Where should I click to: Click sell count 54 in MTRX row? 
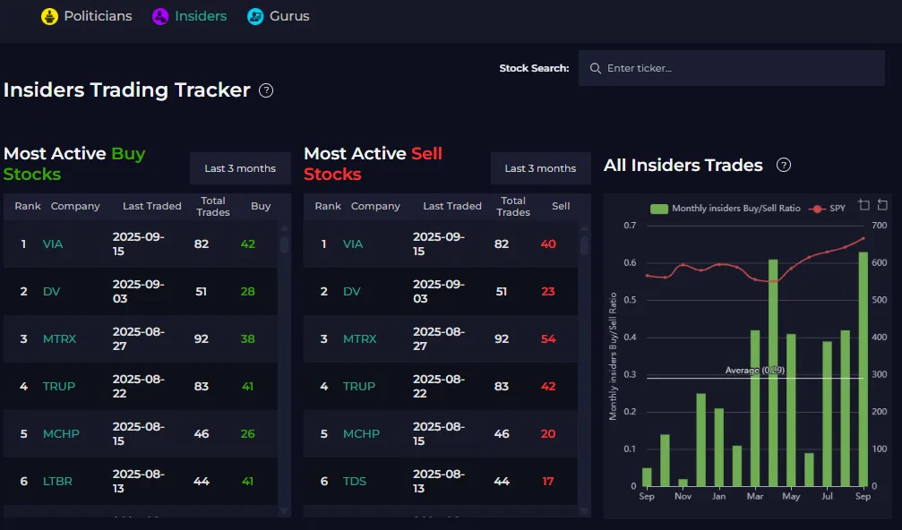point(548,338)
